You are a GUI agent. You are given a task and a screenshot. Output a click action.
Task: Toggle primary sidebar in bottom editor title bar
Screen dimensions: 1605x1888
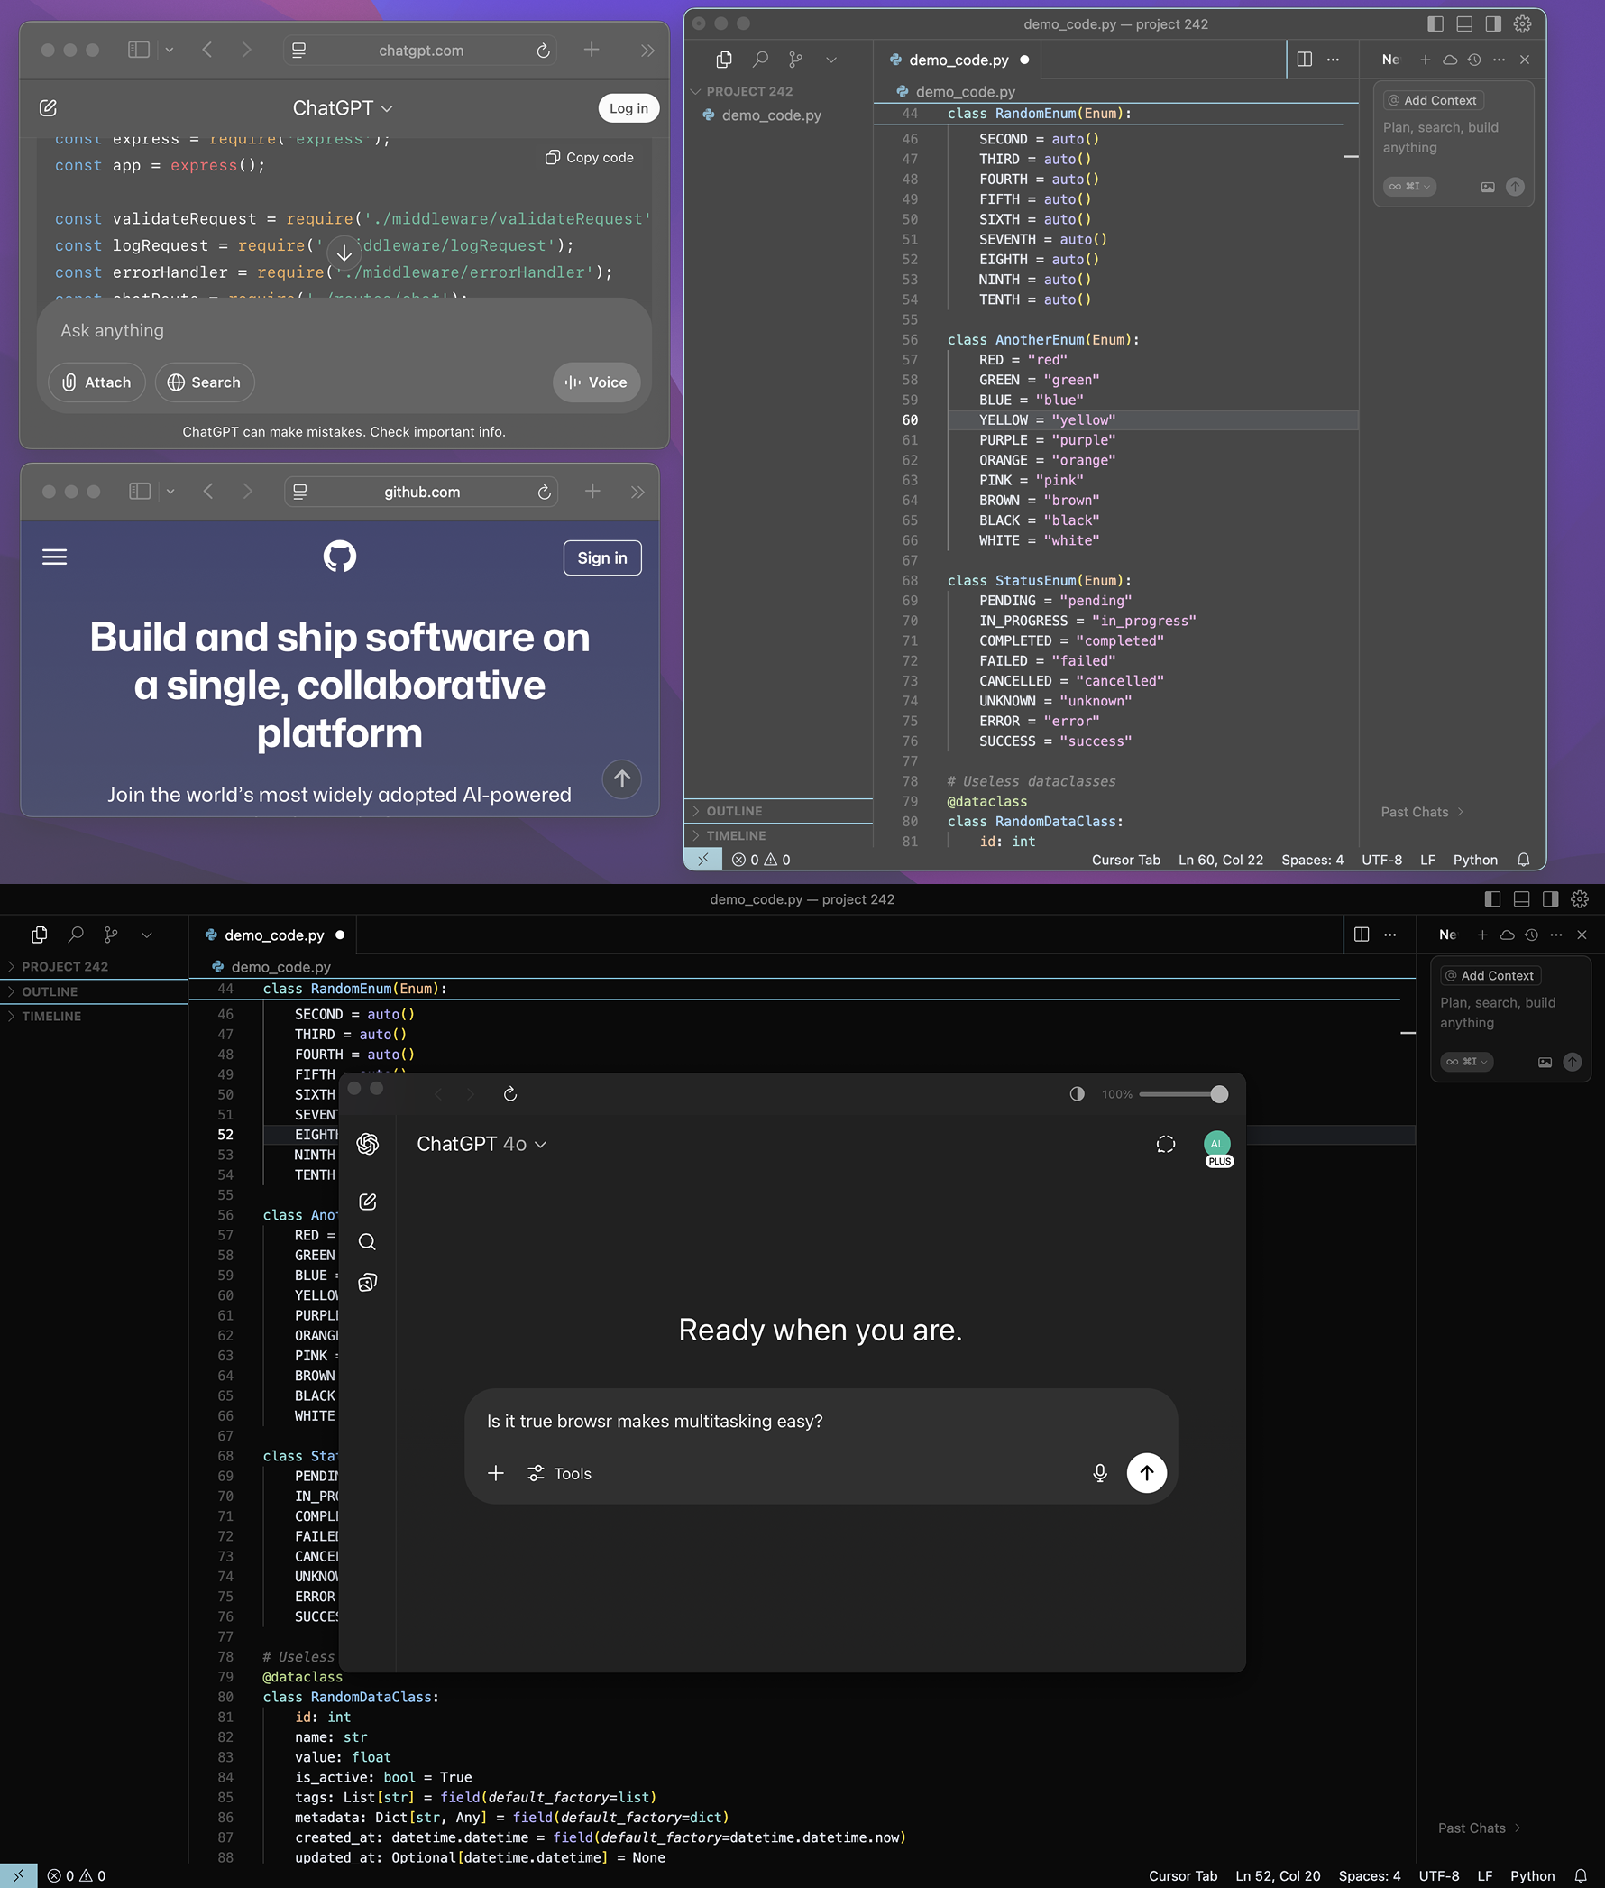pos(1492,899)
